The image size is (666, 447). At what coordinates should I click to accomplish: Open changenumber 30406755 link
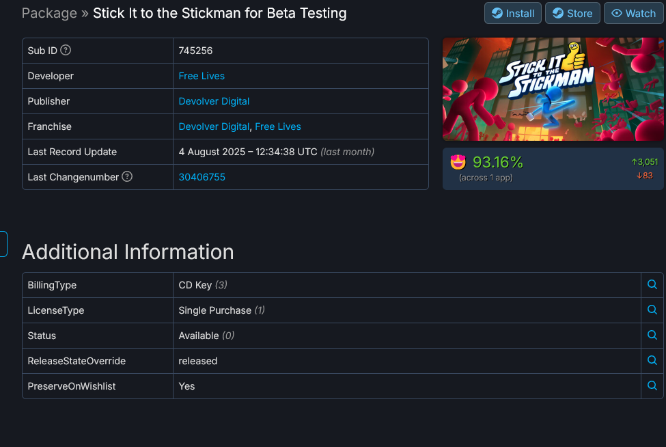(x=202, y=177)
